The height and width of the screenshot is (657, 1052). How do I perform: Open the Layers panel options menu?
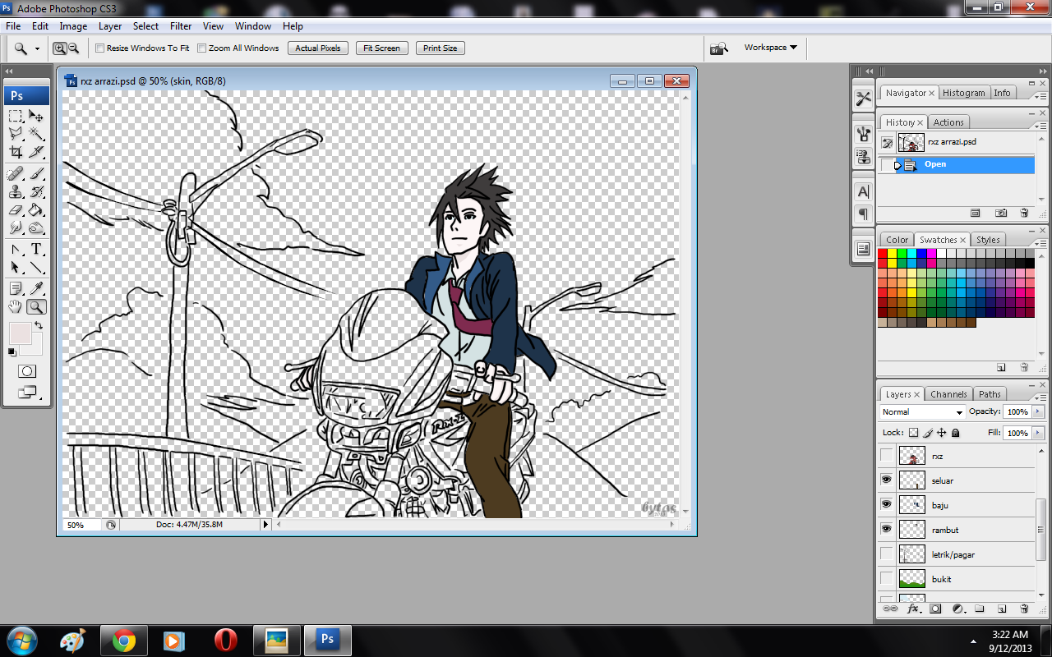[1039, 397]
